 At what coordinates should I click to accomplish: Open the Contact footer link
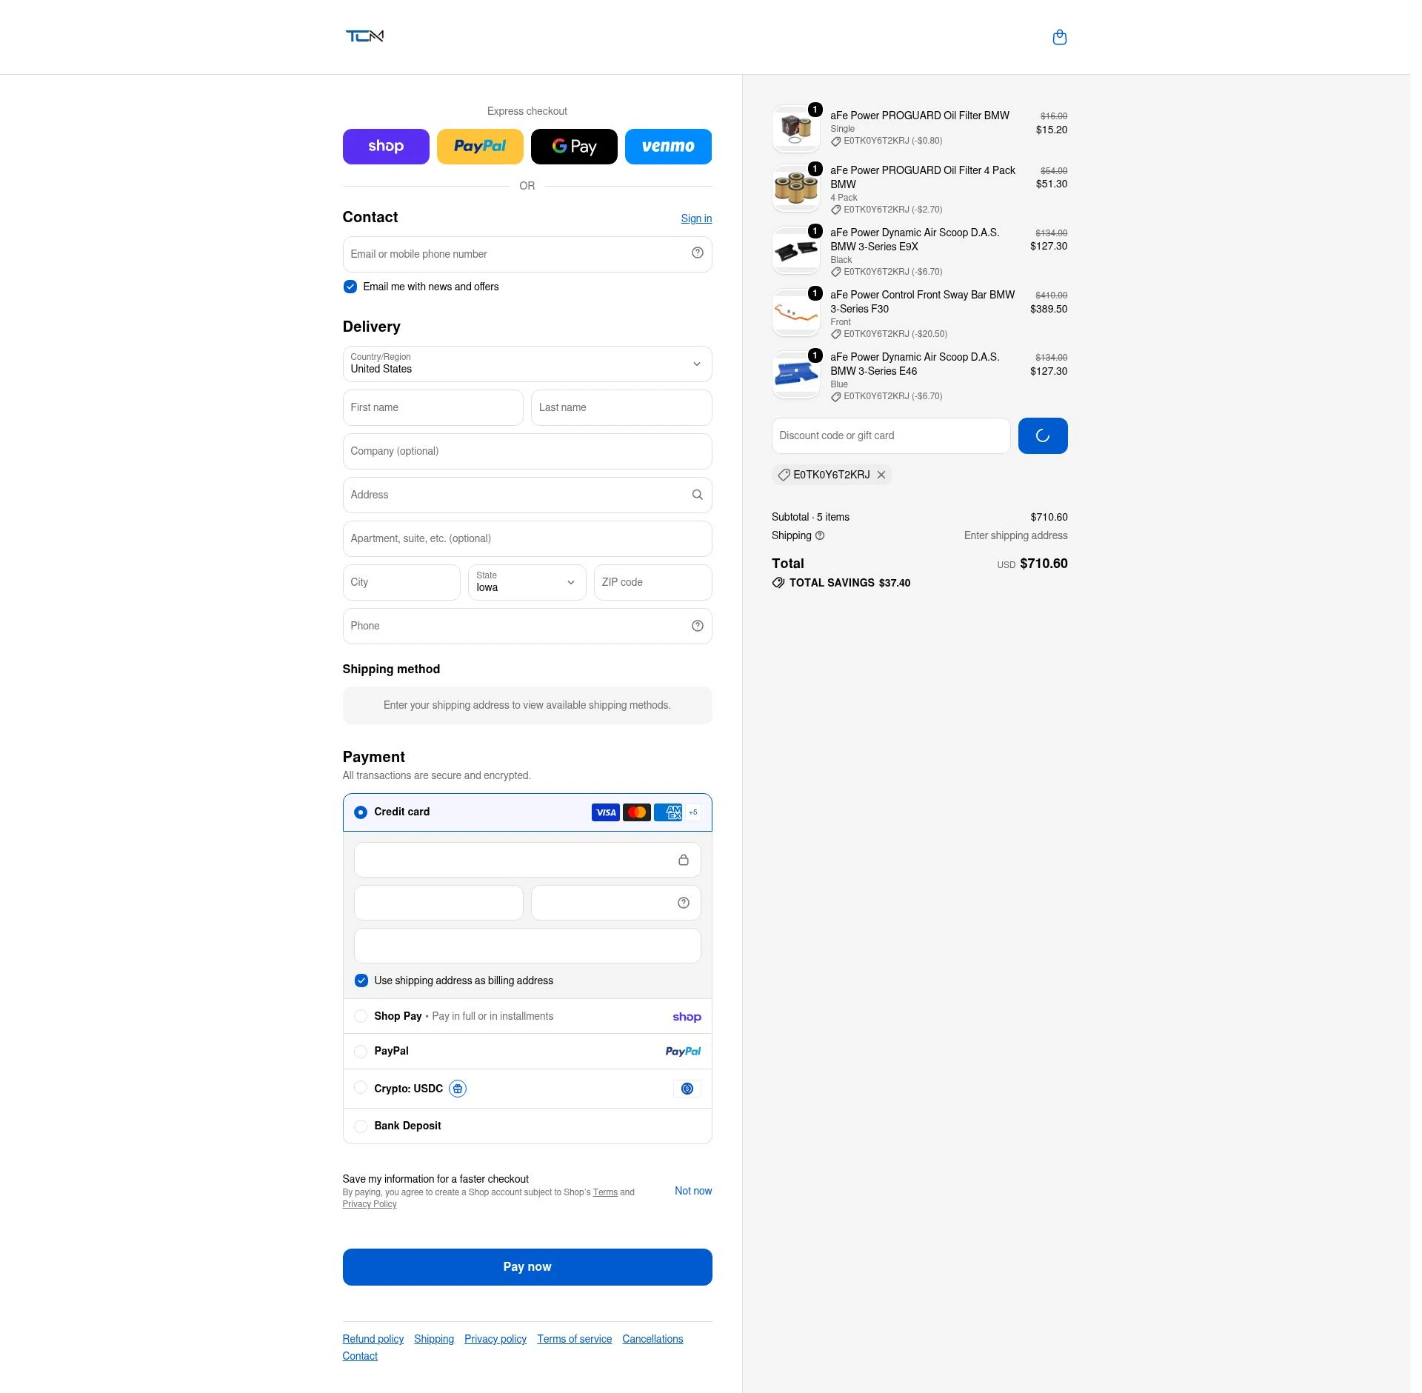360,1356
